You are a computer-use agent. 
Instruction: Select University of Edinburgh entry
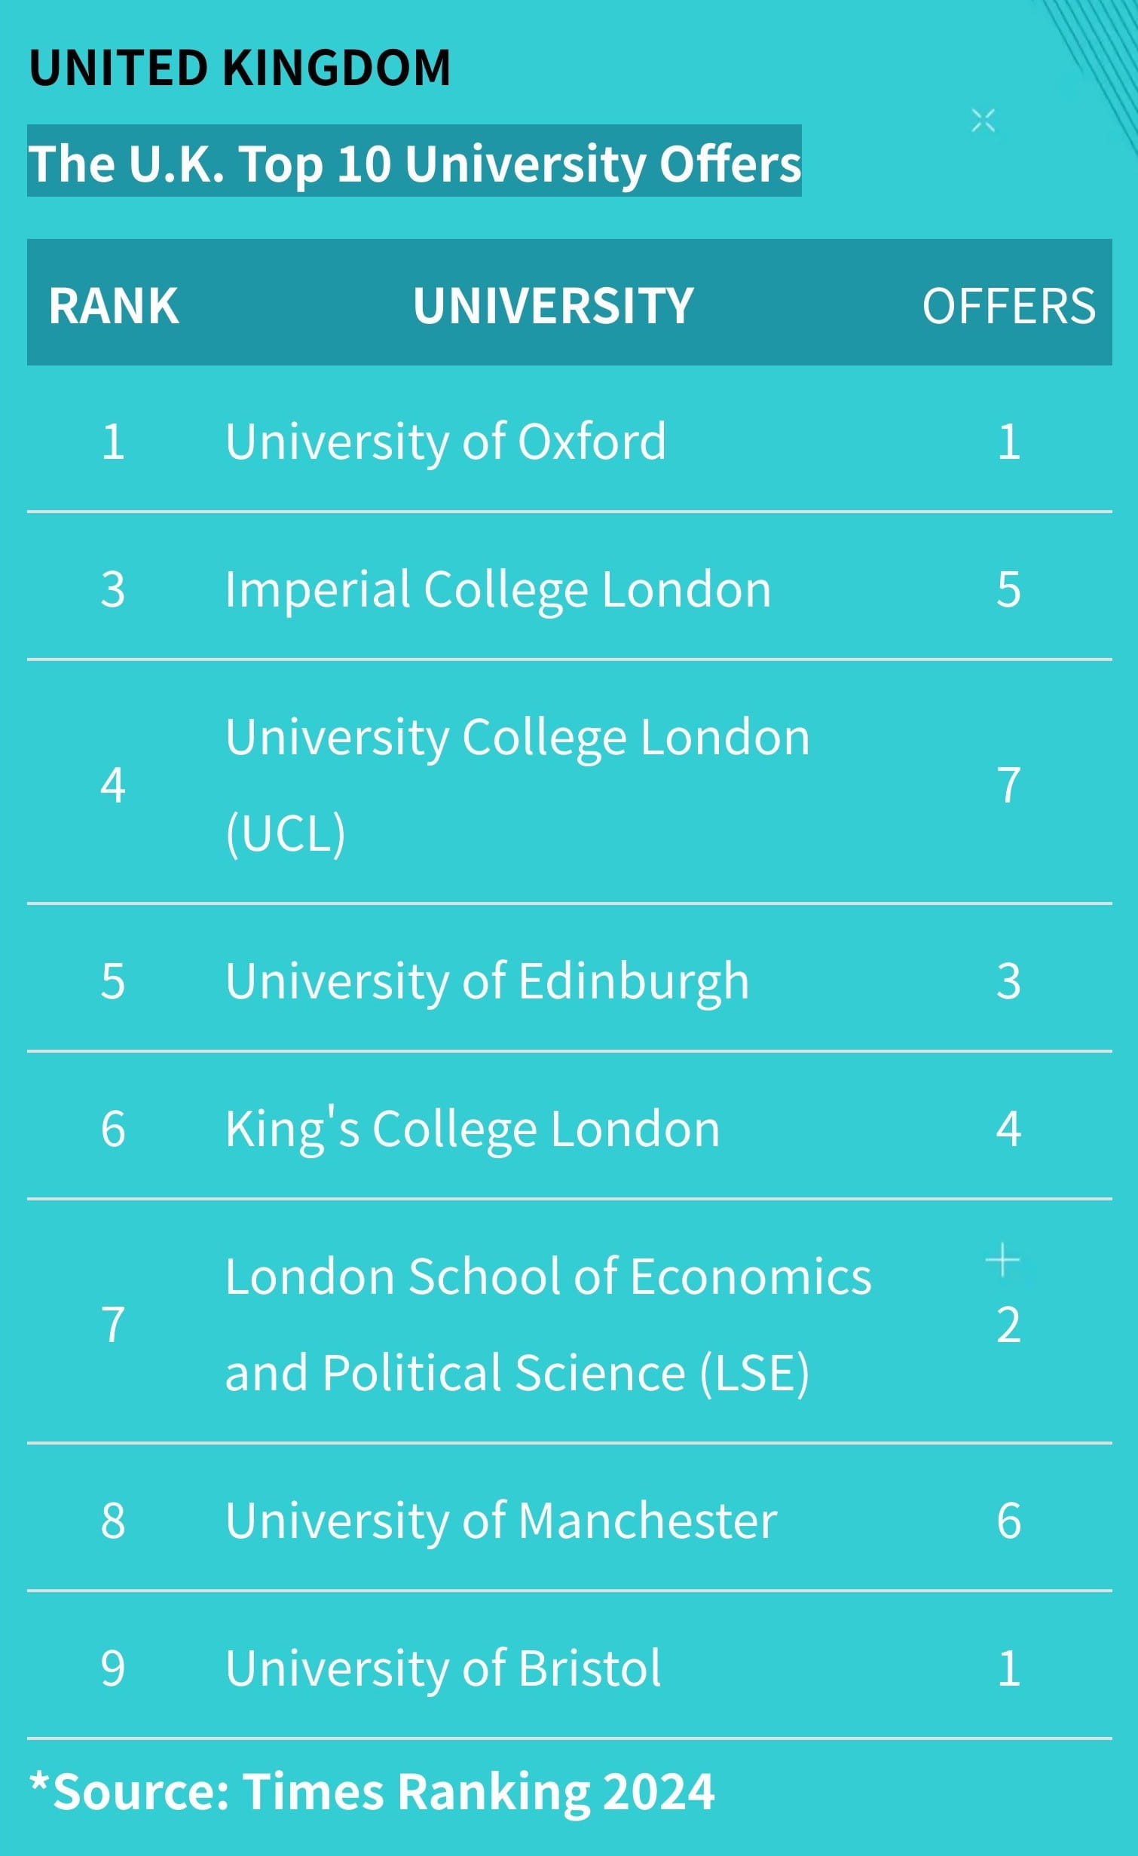tap(487, 981)
